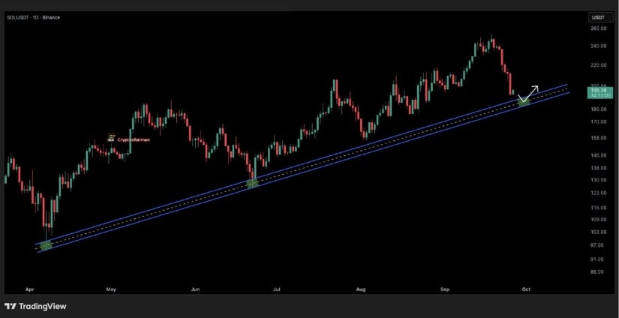
Task: Click the Aug label on time axis
Action: coord(360,289)
